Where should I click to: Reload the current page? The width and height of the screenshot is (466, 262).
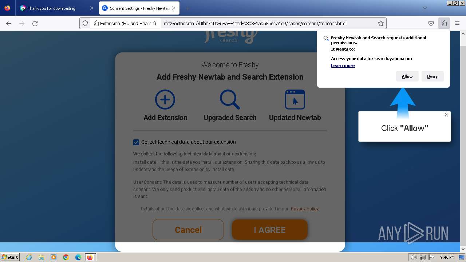[x=35, y=23]
